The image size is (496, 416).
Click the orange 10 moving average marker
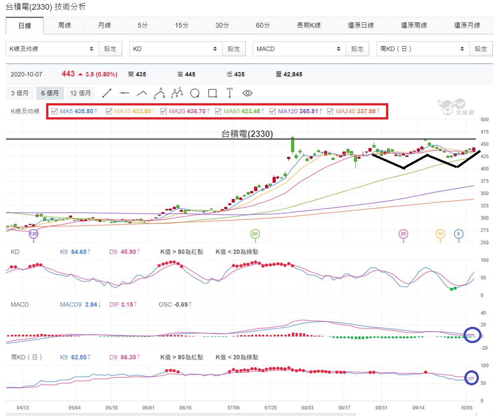(440, 234)
